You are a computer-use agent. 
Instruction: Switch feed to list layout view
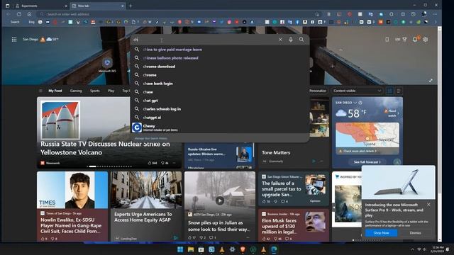pyautogui.click(x=399, y=91)
